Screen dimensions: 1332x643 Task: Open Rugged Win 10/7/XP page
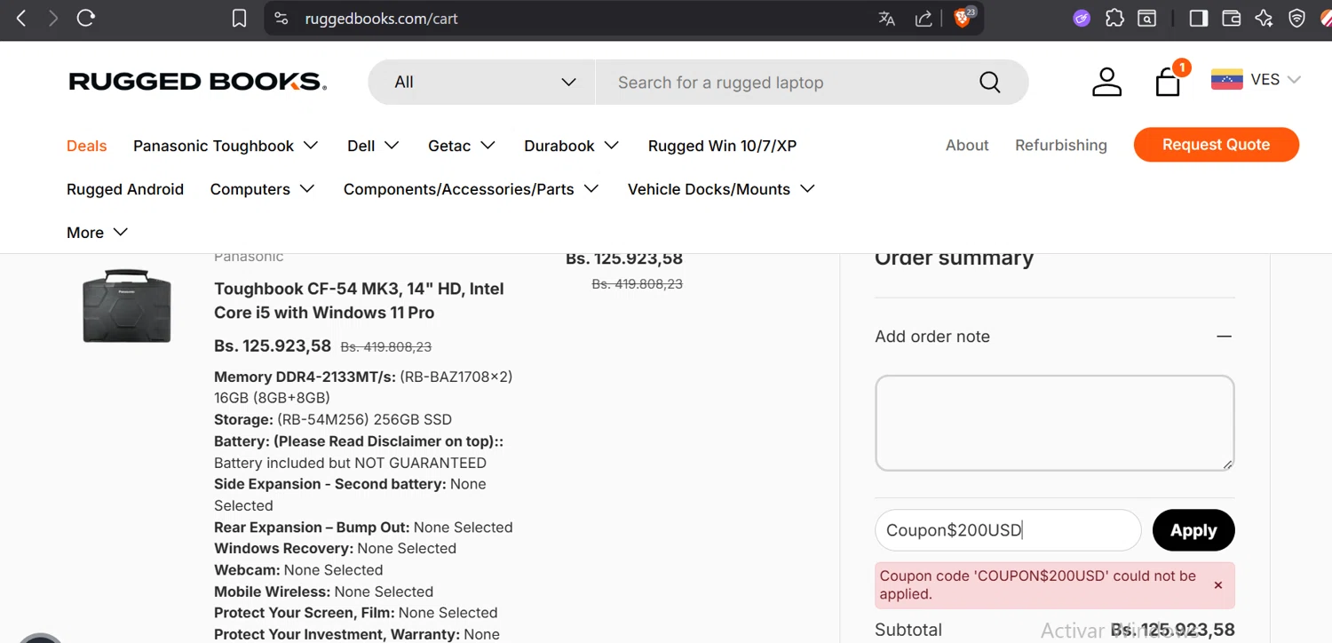722,146
